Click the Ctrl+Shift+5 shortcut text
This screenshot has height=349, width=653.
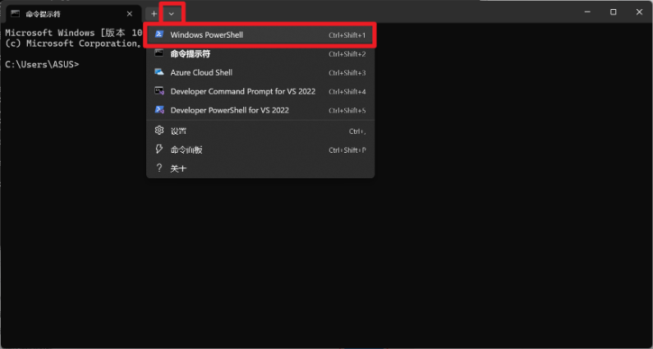pyautogui.click(x=347, y=110)
